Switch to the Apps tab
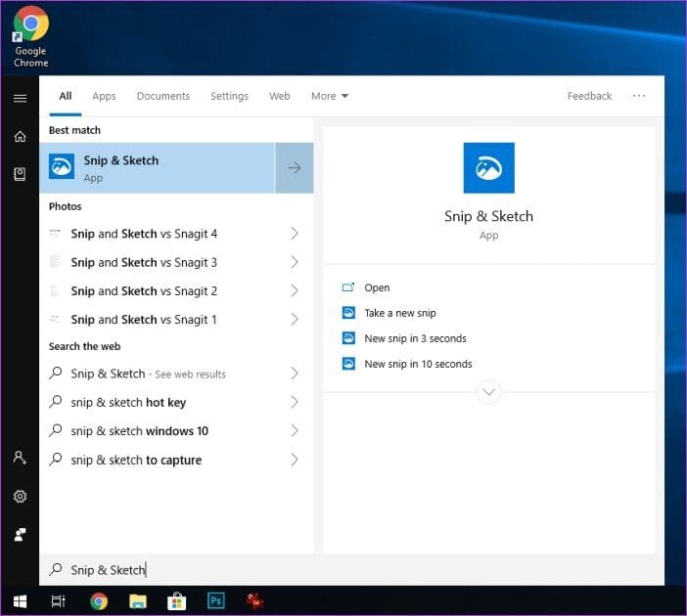The image size is (687, 616). click(x=104, y=96)
